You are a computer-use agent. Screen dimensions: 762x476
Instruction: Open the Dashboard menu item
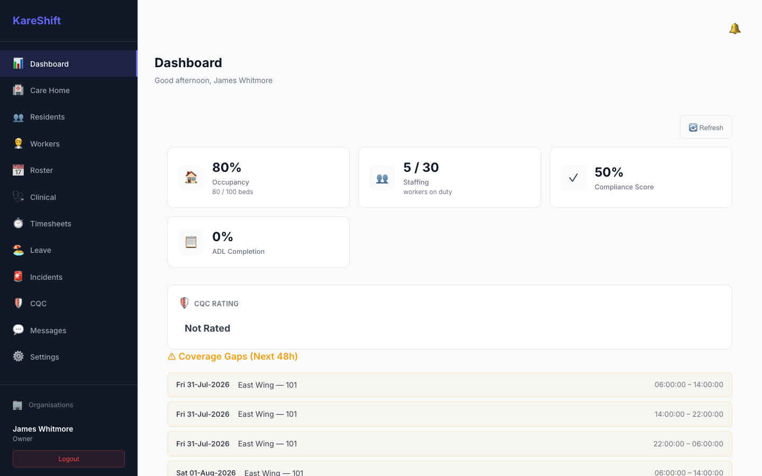pyautogui.click(x=69, y=63)
